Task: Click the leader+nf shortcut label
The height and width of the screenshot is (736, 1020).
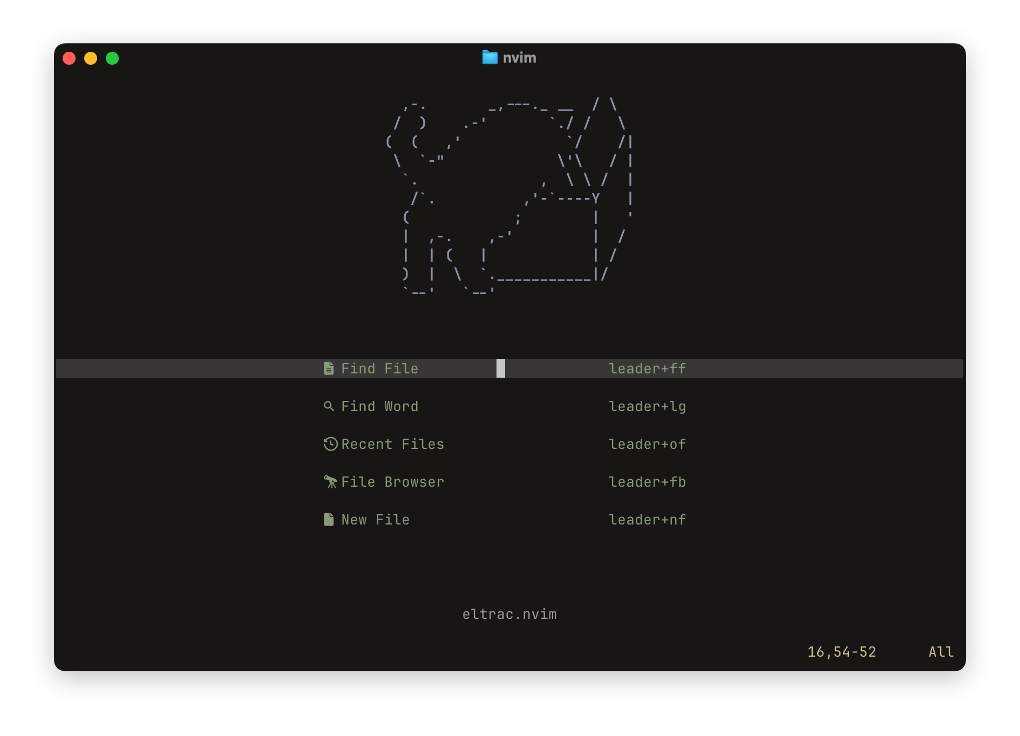Action: pos(647,520)
